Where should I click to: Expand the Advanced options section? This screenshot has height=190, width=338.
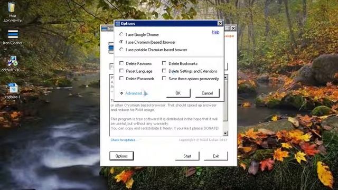pyautogui.click(x=133, y=93)
